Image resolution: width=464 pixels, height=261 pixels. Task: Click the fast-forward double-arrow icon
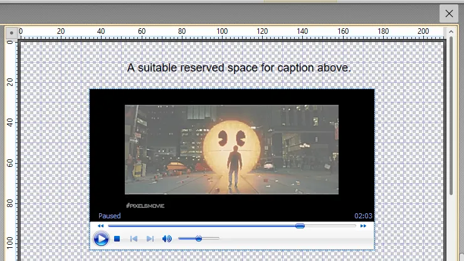click(x=363, y=226)
